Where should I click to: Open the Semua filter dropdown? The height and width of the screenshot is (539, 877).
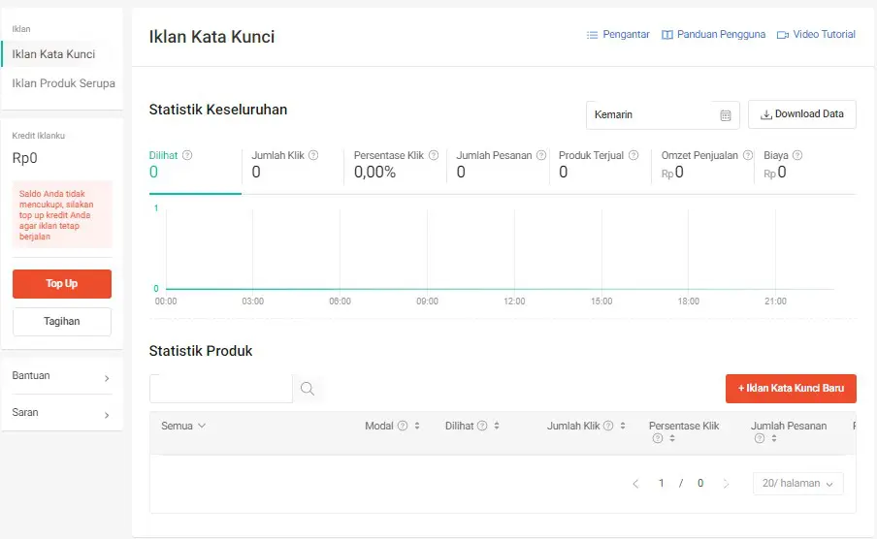tap(183, 426)
